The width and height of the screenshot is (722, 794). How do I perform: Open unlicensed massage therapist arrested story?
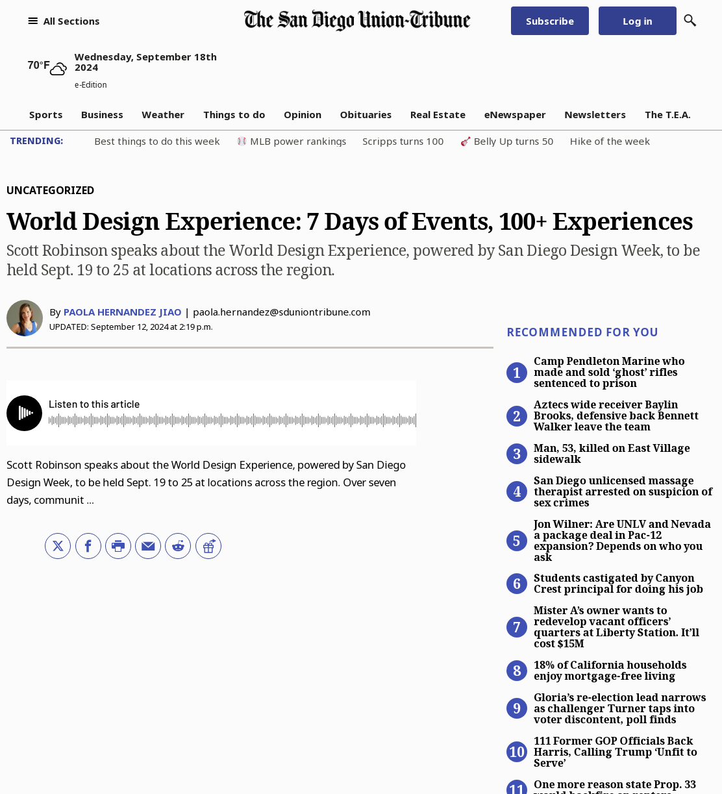click(x=623, y=491)
